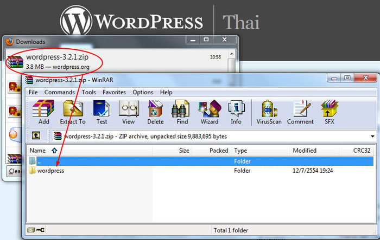Open the Favorites menu
380x240 pixels.
[x=114, y=92]
